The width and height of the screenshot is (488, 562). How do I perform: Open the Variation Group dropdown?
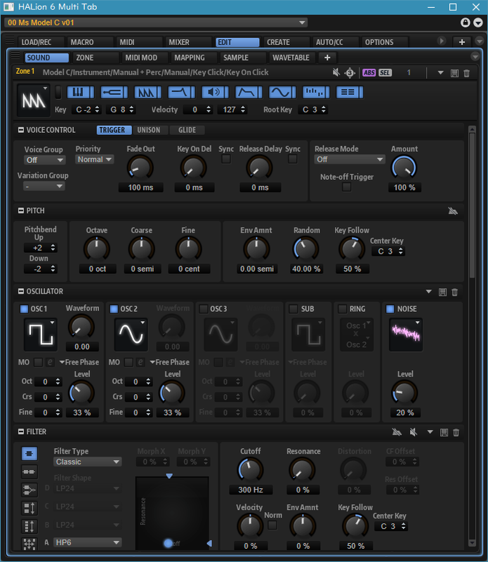tap(44, 186)
